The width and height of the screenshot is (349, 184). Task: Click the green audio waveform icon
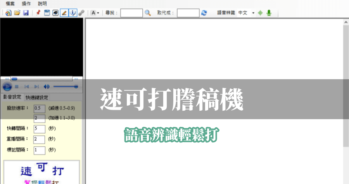[x=260, y=13]
